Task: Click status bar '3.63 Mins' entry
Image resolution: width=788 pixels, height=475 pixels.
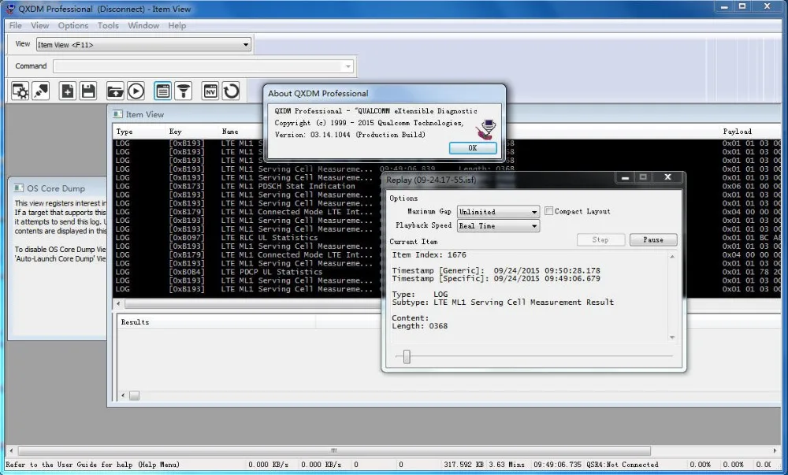Action: click(x=507, y=465)
